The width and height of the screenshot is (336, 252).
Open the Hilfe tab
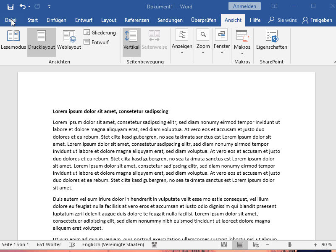255,20
